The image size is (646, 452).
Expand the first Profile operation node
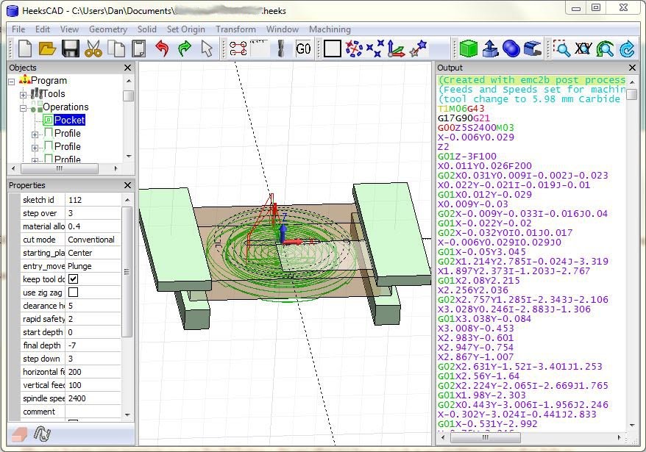[x=35, y=134]
